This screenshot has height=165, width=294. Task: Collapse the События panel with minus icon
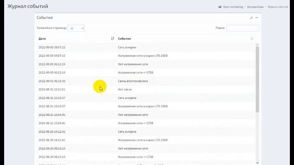[257, 17]
